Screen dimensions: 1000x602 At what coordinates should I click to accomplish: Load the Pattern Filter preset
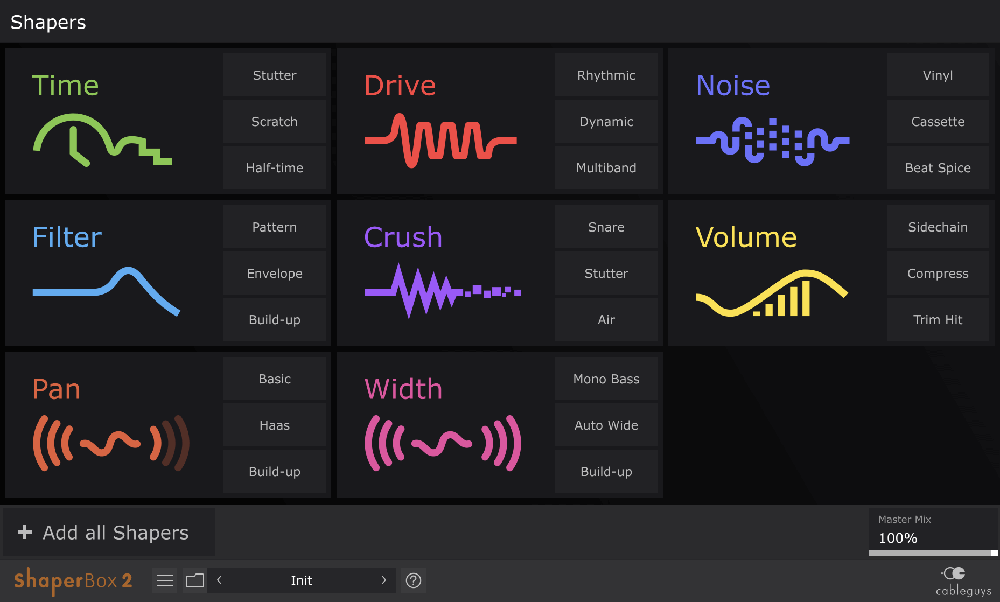(275, 227)
